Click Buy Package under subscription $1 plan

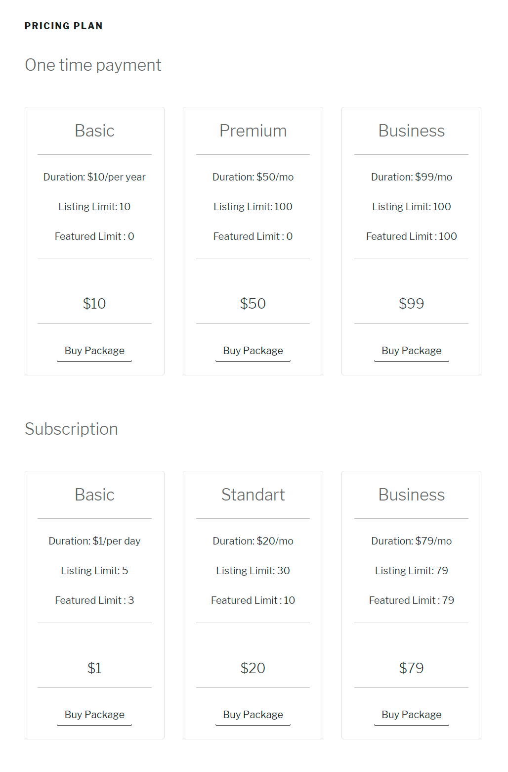pyautogui.click(x=94, y=715)
